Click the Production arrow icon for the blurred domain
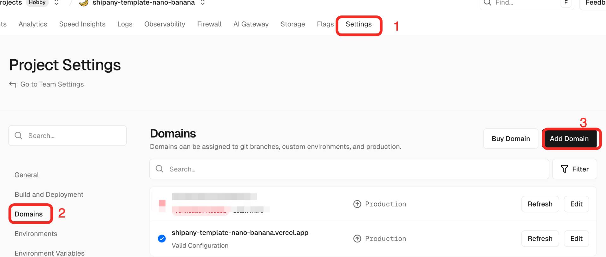The width and height of the screenshot is (606, 257). coord(357,204)
